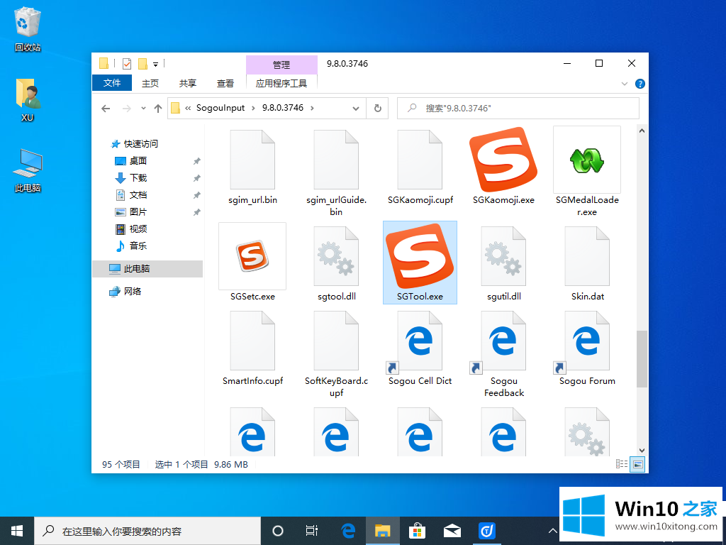The image size is (726, 545).
Task: Switch to the 共享 ribbon tab
Action: [187, 84]
